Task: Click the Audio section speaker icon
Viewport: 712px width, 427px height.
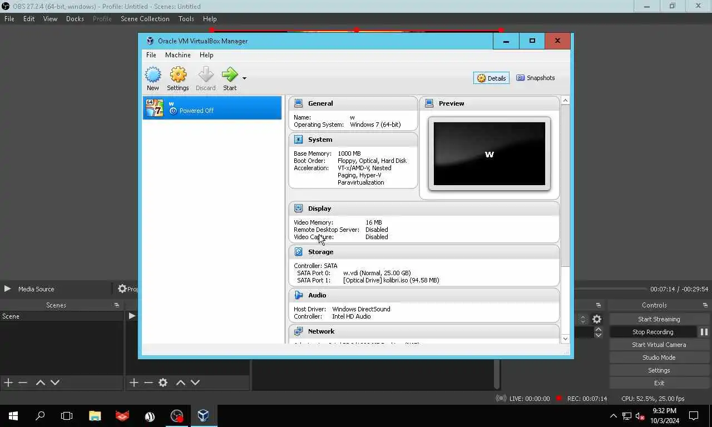Action: point(299,295)
